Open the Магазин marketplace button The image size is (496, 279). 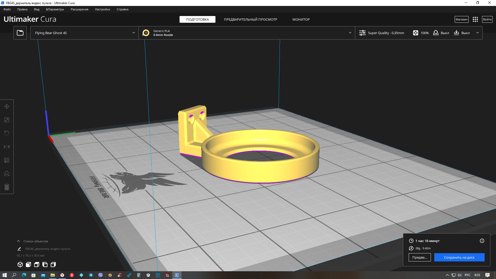point(461,19)
